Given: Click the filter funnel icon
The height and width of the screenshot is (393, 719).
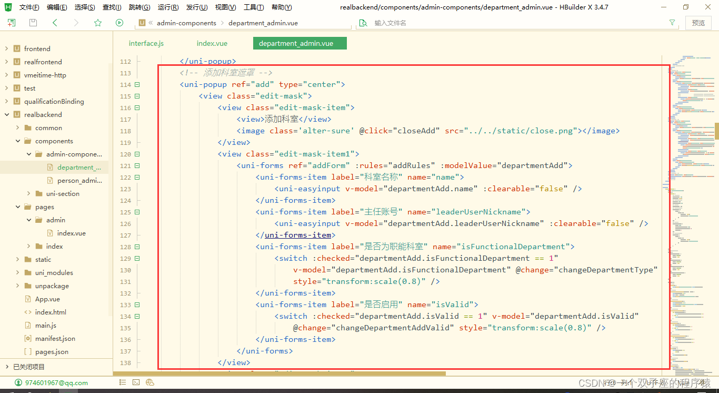Looking at the screenshot, I should tap(672, 23).
